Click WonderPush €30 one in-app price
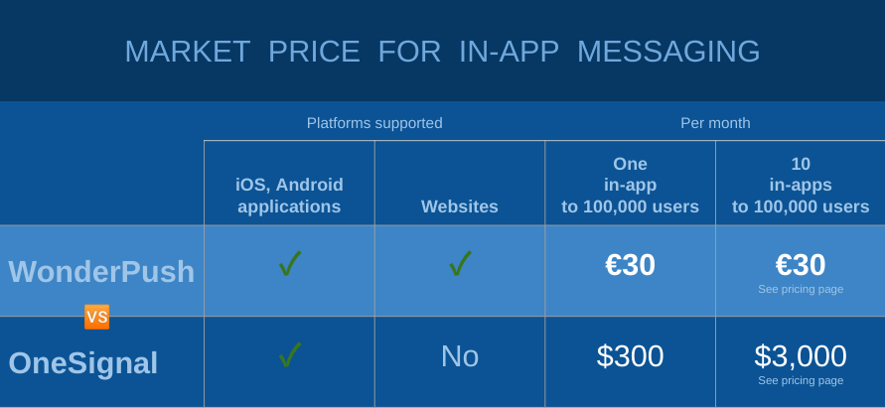 click(630, 265)
